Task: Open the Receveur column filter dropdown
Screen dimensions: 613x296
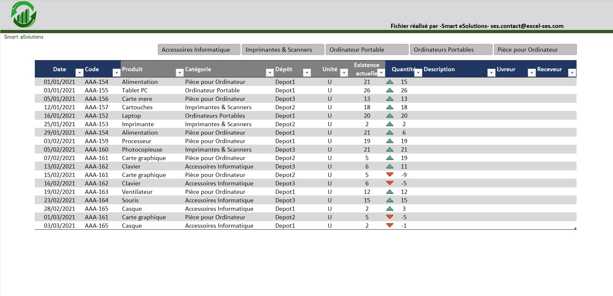Action: click(x=572, y=73)
